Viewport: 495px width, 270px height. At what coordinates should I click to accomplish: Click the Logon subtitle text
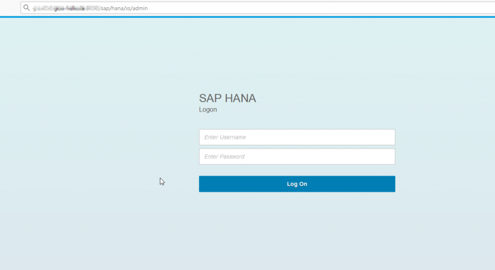pyautogui.click(x=208, y=110)
